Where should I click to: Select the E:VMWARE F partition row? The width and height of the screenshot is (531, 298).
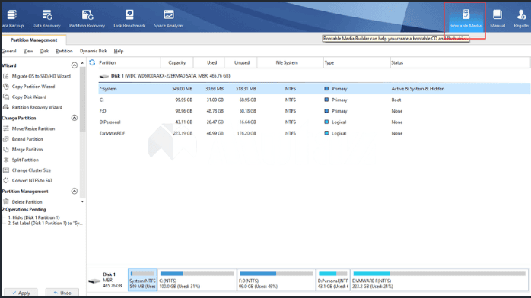tap(314, 133)
